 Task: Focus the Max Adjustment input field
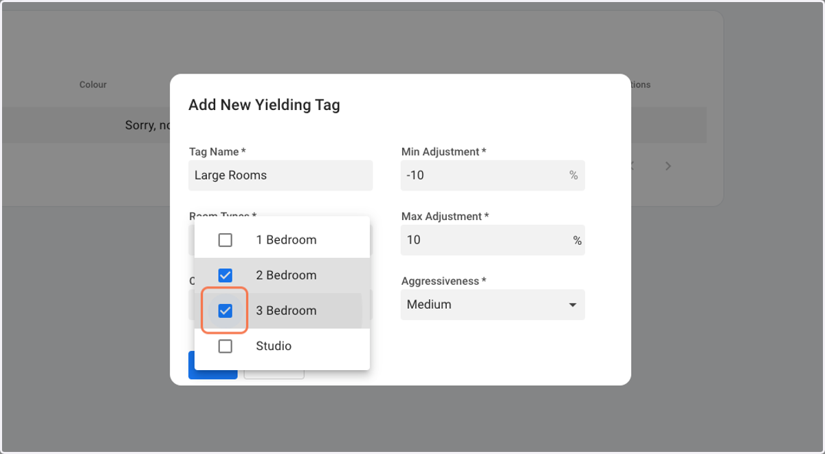492,240
